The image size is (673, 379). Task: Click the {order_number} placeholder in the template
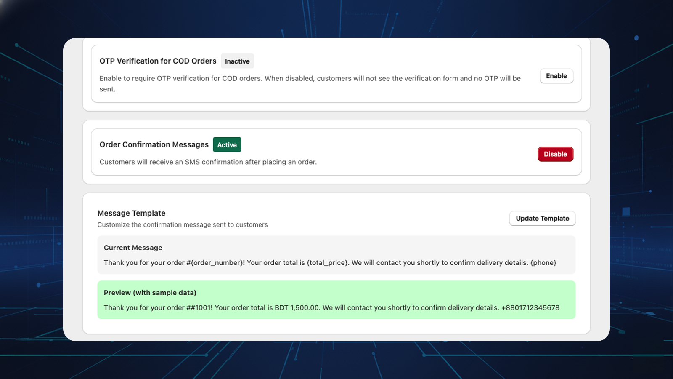pyautogui.click(x=217, y=262)
